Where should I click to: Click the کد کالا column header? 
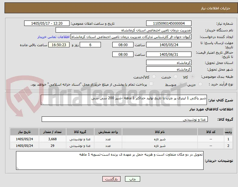point(211,132)
